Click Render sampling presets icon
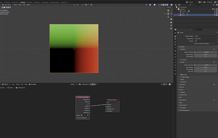 [x=214, y=62]
